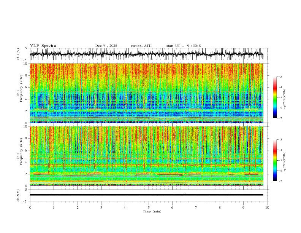Select the "start UT = 9 :30: 0" header
Screen dimensions: 301x233
pos(184,46)
